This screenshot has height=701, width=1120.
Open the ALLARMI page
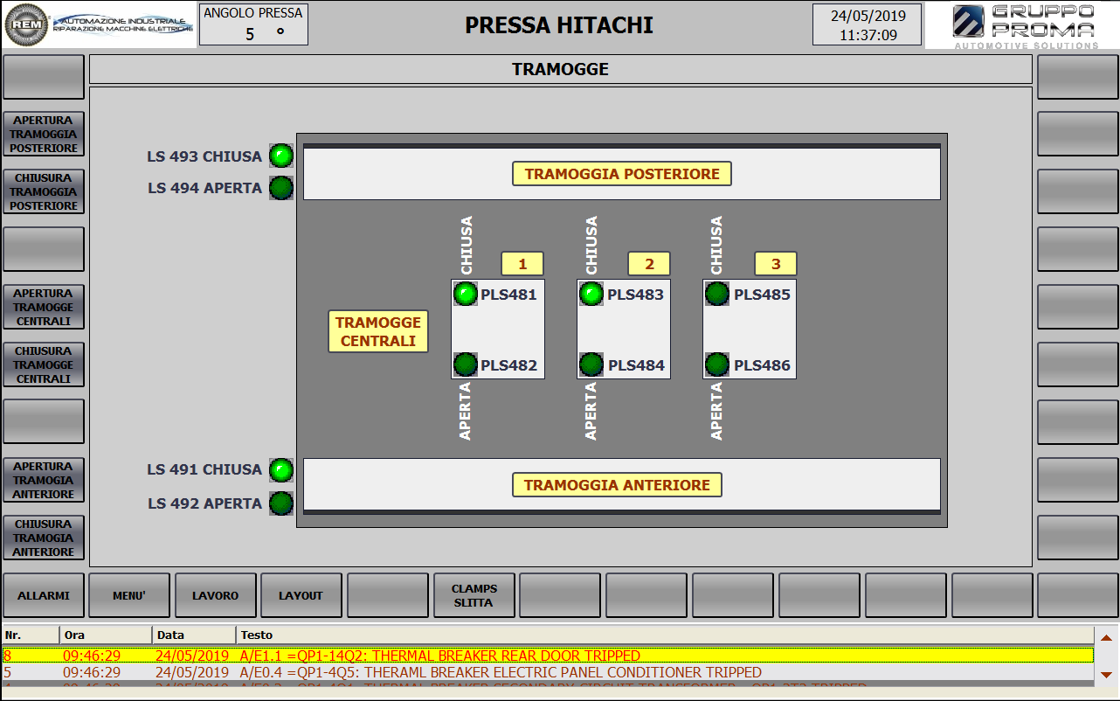point(44,595)
